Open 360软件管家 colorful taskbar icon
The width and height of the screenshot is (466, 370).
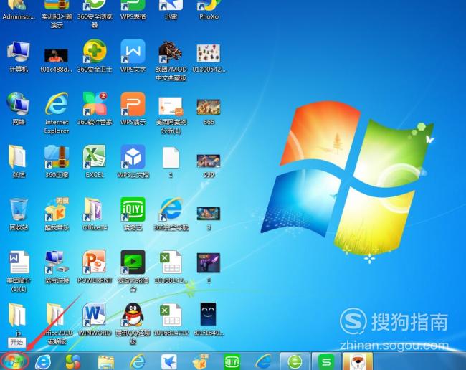(x=73, y=362)
